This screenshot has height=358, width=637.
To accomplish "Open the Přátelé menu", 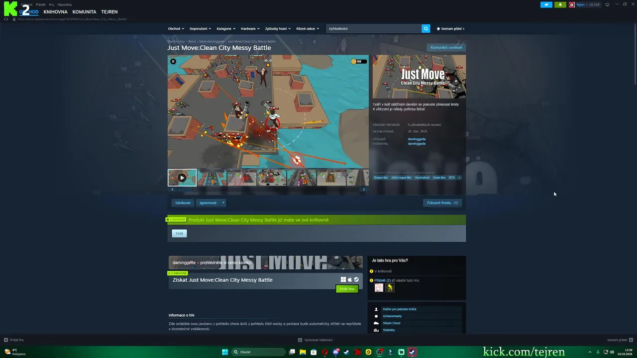I will (40, 4).
